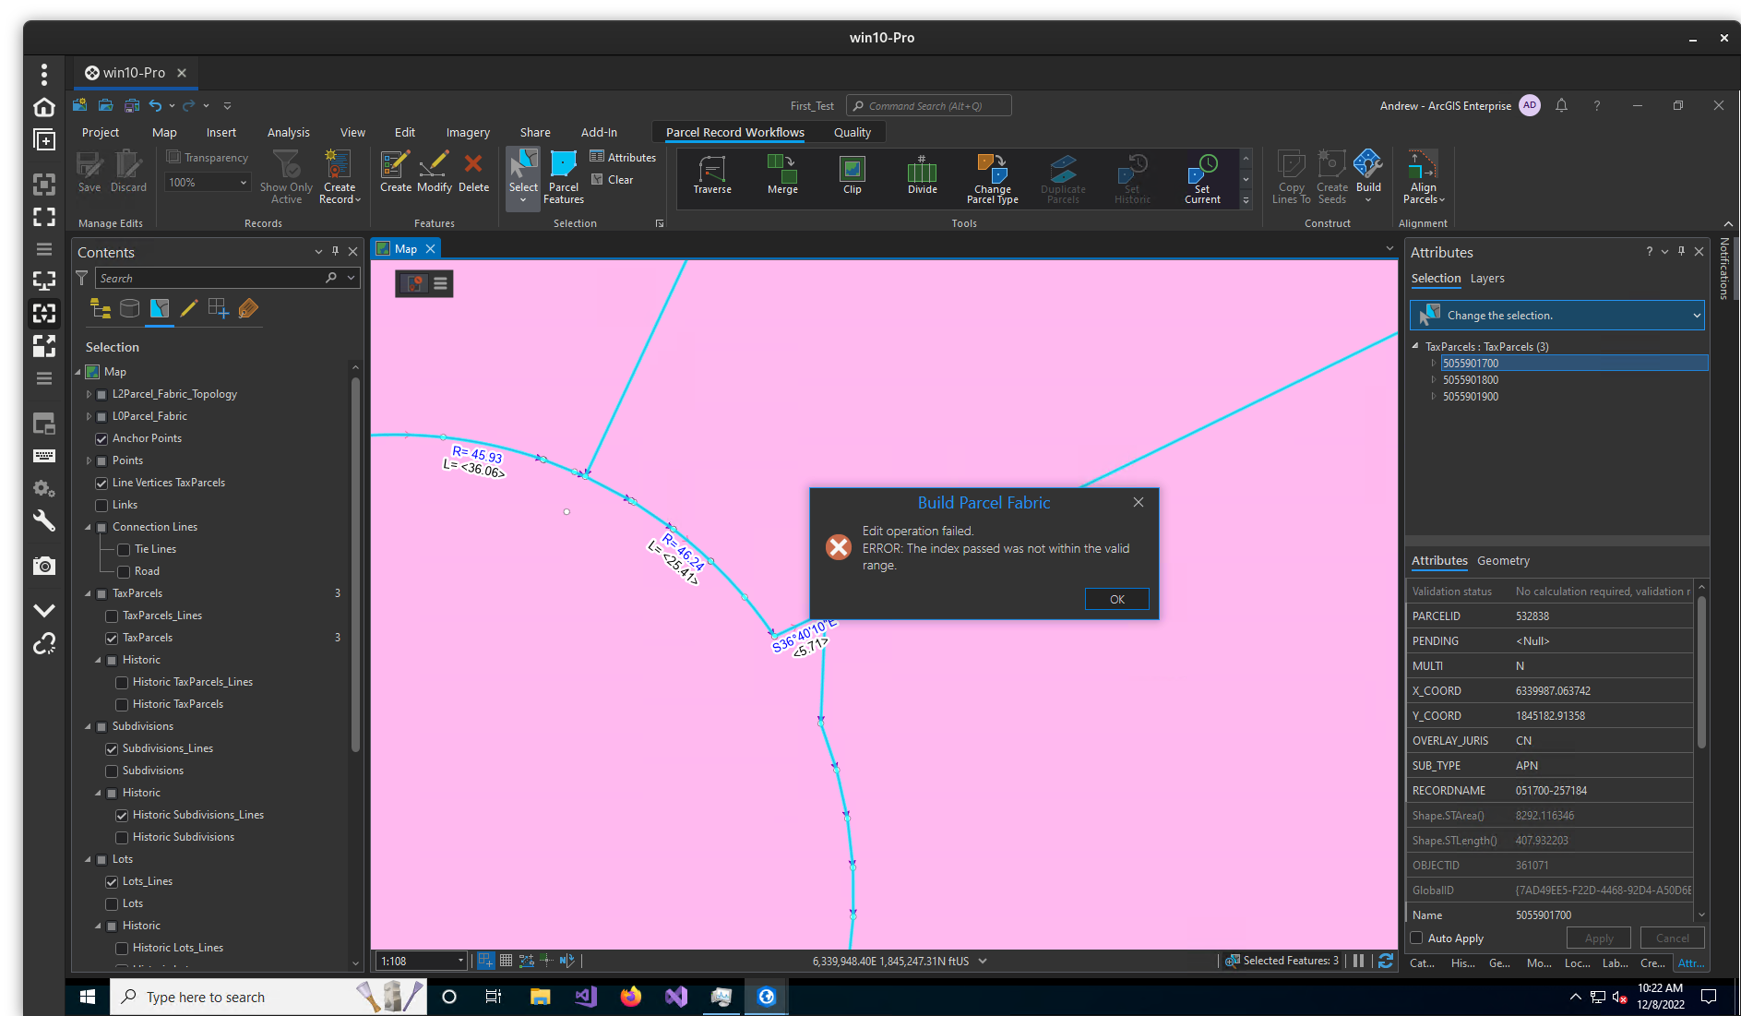The height and width of the screenshot is (1016, 1741).
Task: Select the Merge parcels tool
Action: point(782,174)
